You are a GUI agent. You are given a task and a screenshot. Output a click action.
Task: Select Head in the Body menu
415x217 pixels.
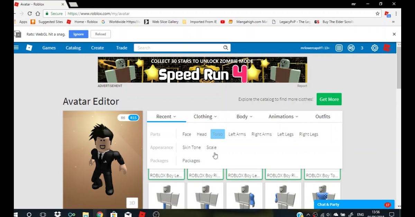202,134
